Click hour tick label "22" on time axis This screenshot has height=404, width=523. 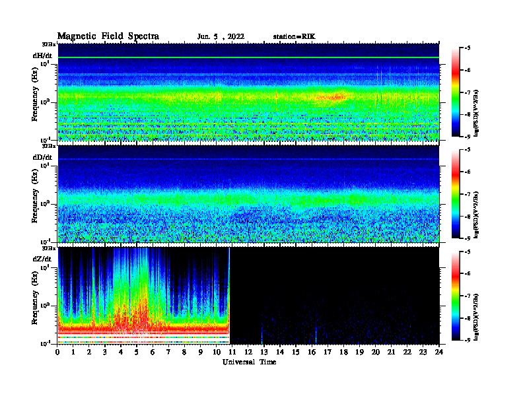tap(407, 353)
